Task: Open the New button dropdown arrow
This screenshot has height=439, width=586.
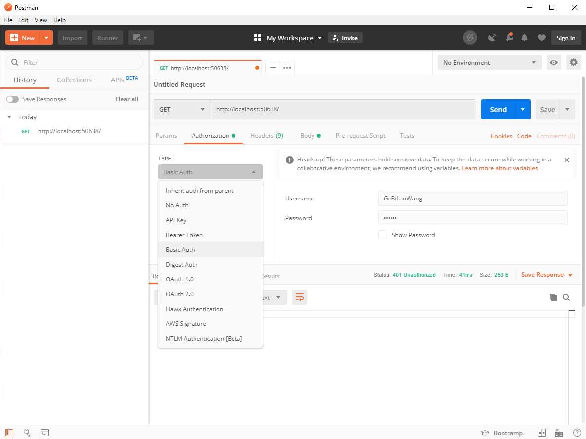Action: point(46,38)
